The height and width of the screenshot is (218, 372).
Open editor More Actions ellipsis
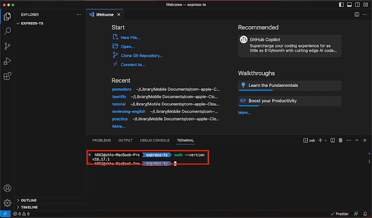pos(365,14)
